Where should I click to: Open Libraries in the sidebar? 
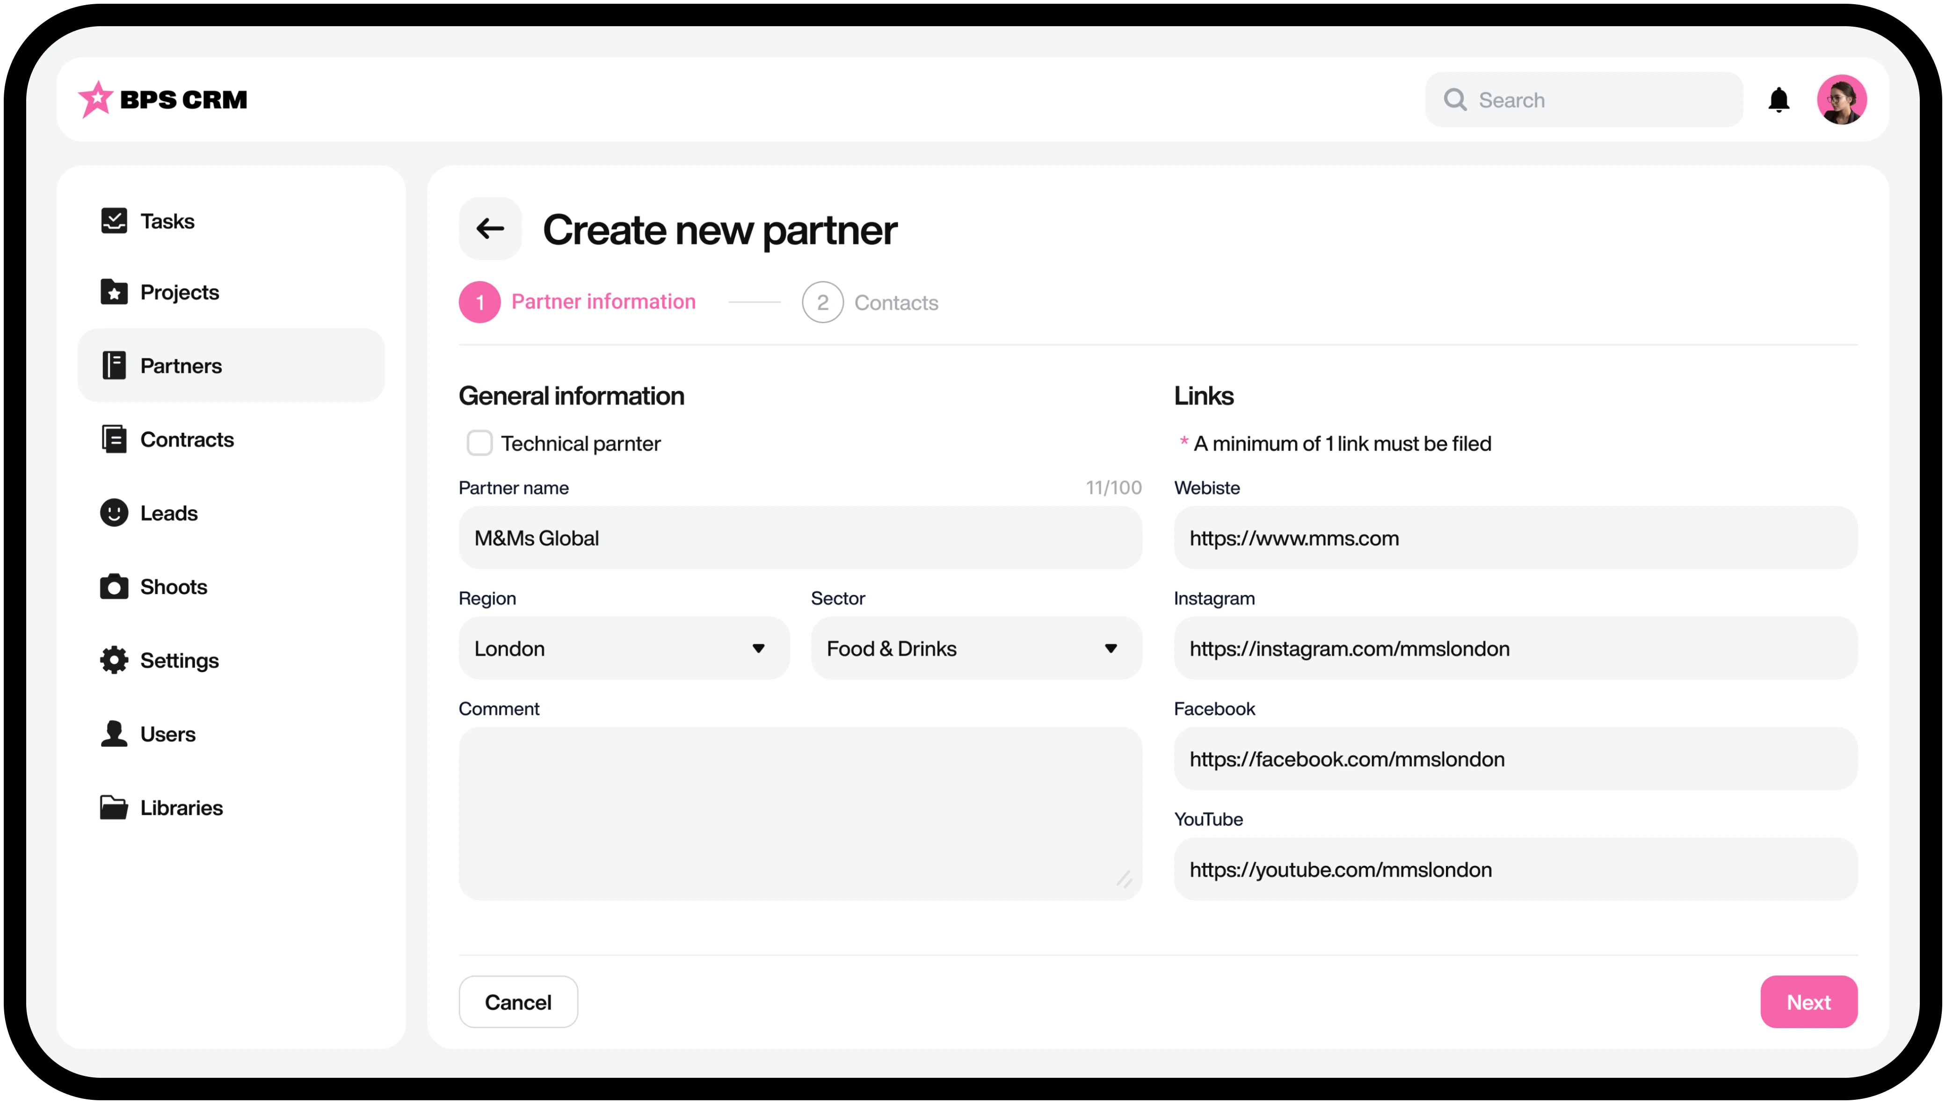point(231,807)
